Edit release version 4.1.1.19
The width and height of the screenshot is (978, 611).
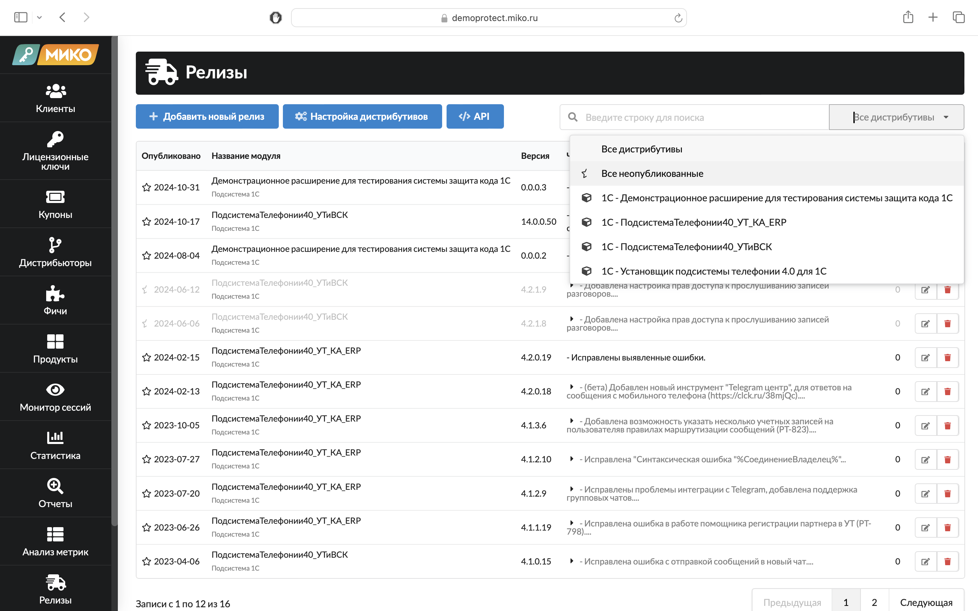point(925,527)
